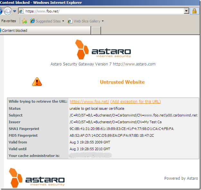Click the blurred cache administrator value
This screenshot has width=201, height=190.
tap(90, 155)
